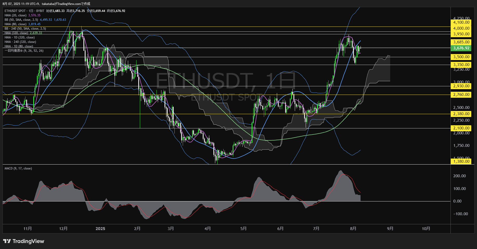477x249 pixels.
Task: Click the 1,750.00 price axis tick
Action: [461, 146]
